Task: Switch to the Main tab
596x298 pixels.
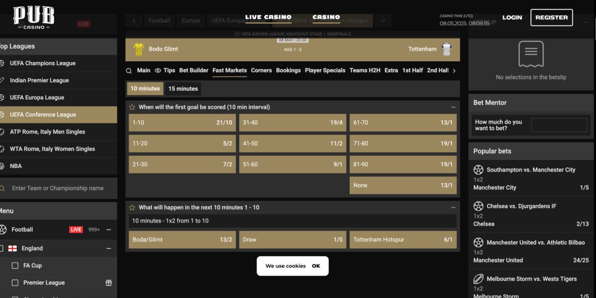Action: pyautogui.click(x=144, y=71)
